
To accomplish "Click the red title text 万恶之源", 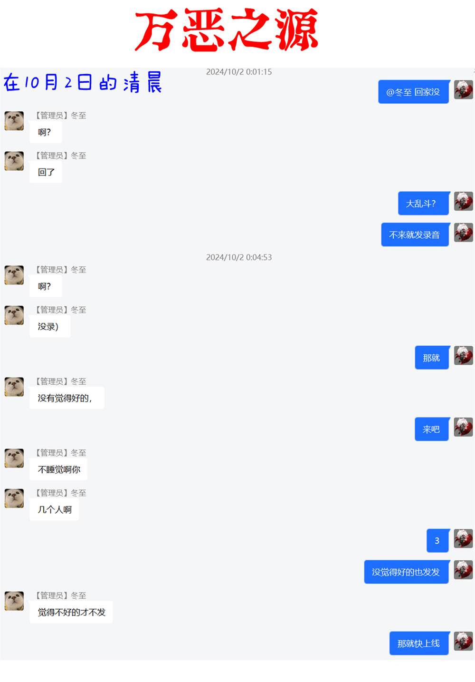I will 227,30.
